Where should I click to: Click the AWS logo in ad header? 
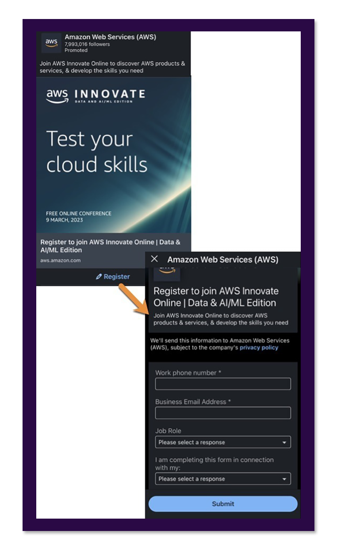(x=51, y=43)
